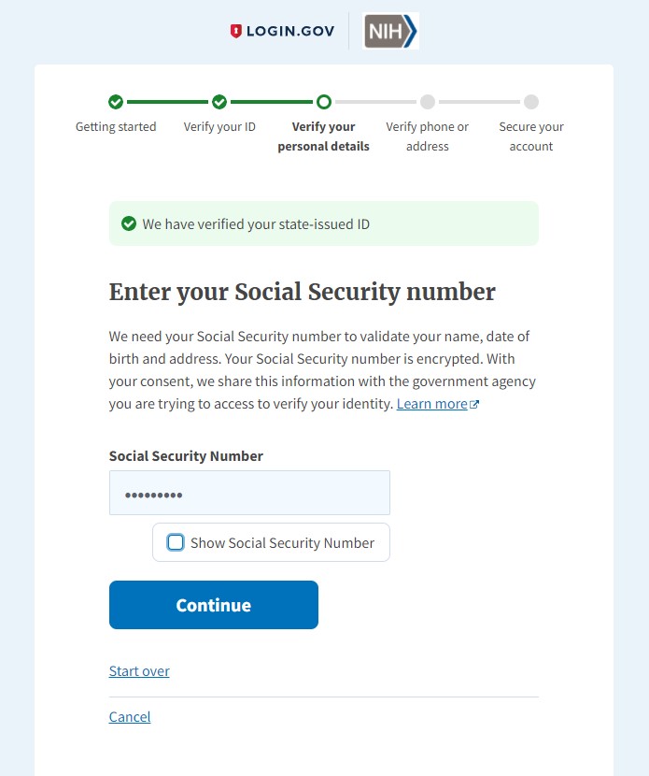Screen dimensions: 649x776
Task: Click inside the Social Security Number field
Action: (249, 493)
